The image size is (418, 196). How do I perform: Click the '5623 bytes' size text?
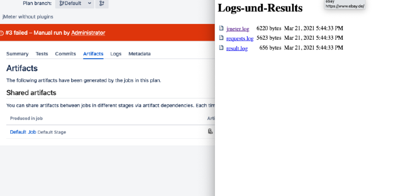[269, 38]
